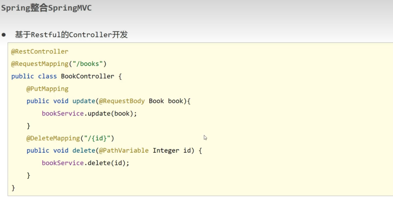Screen dimensions: 393x199
Task: Click the delete method name in its signature
Action: tap(83, 150)
